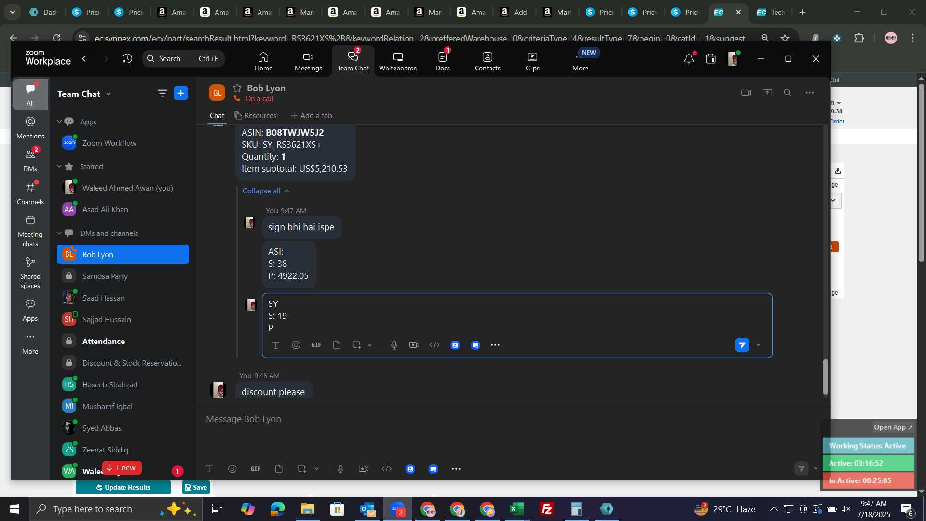926x521 pixels.
Task: Open Shared spaces in the sidebar
Action: point(30,273)
